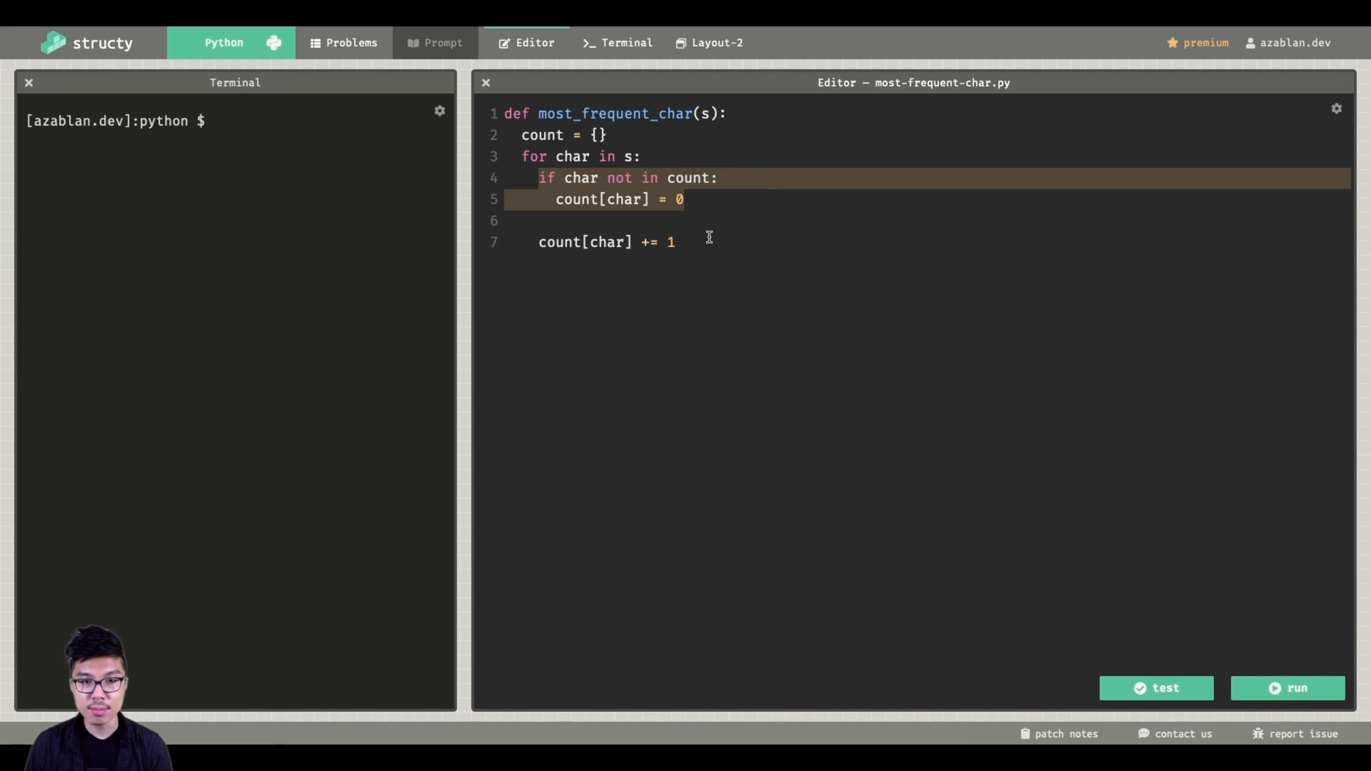The height and width of the screenshot is (771, 1371).
Task: Click line 5 'count[char] = 0'
Action: (x=619, y=199)
